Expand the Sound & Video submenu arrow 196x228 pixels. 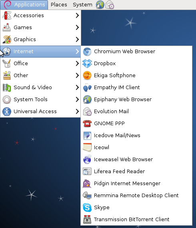77,87
